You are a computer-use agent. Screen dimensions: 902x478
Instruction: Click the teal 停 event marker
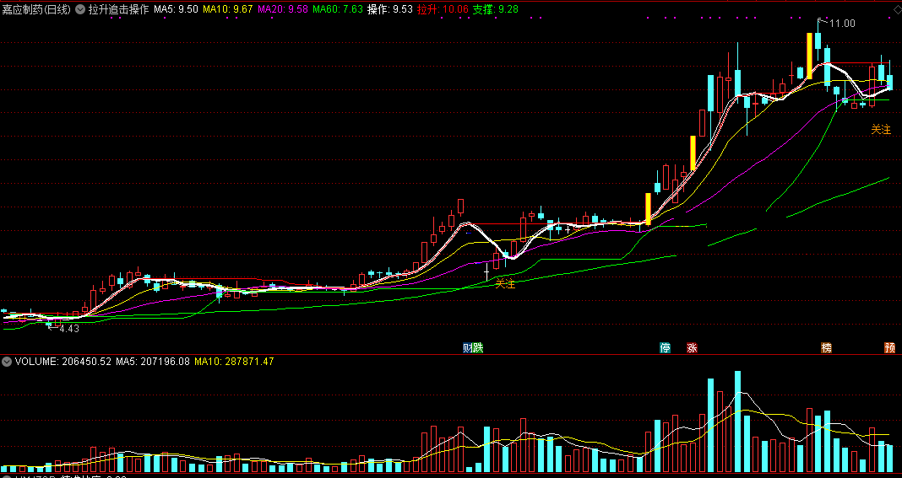[x=665, y=347]
